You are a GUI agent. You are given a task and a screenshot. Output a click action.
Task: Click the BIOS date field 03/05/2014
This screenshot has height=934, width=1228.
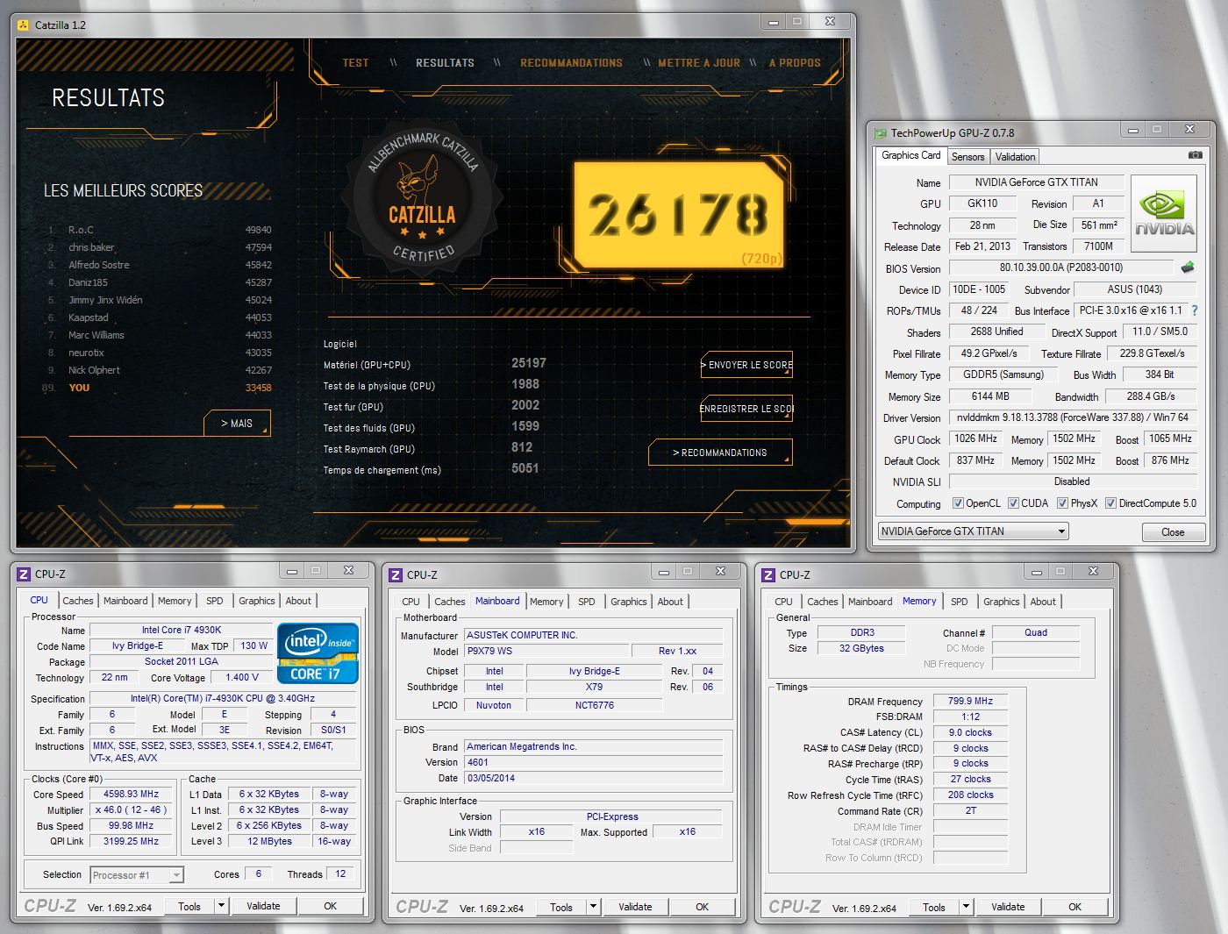pos(594,778)
